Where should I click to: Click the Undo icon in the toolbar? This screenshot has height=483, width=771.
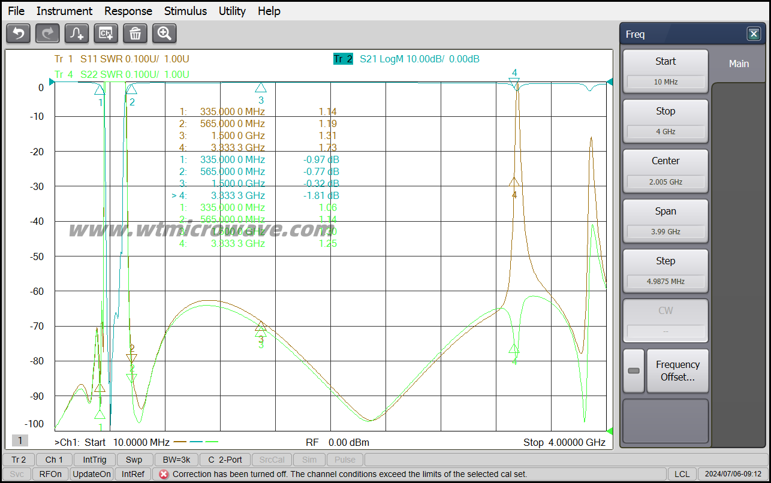[17, 34]
